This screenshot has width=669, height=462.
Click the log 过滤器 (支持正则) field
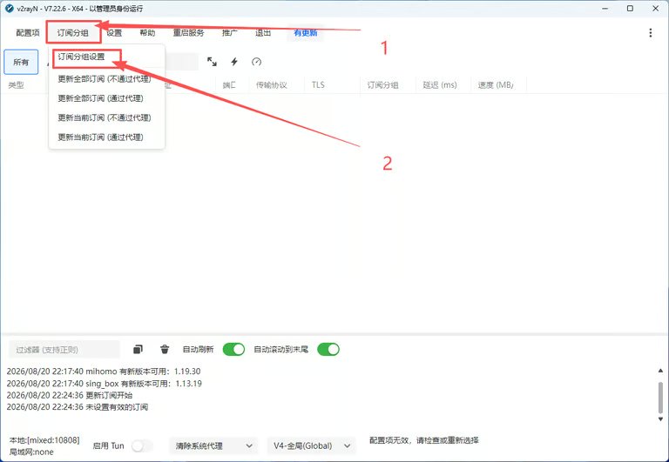coord(64,350)
